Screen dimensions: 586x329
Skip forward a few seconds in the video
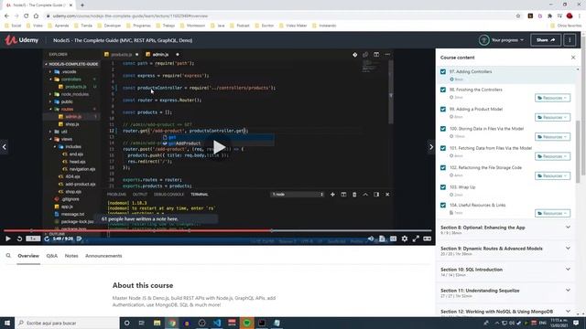[x=47, y=239]
